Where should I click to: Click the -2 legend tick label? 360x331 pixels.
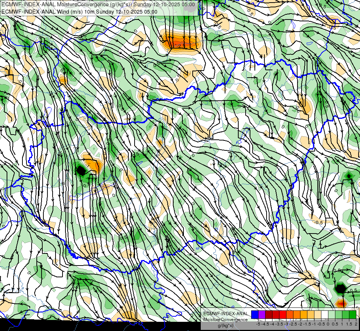click(300, 324)
